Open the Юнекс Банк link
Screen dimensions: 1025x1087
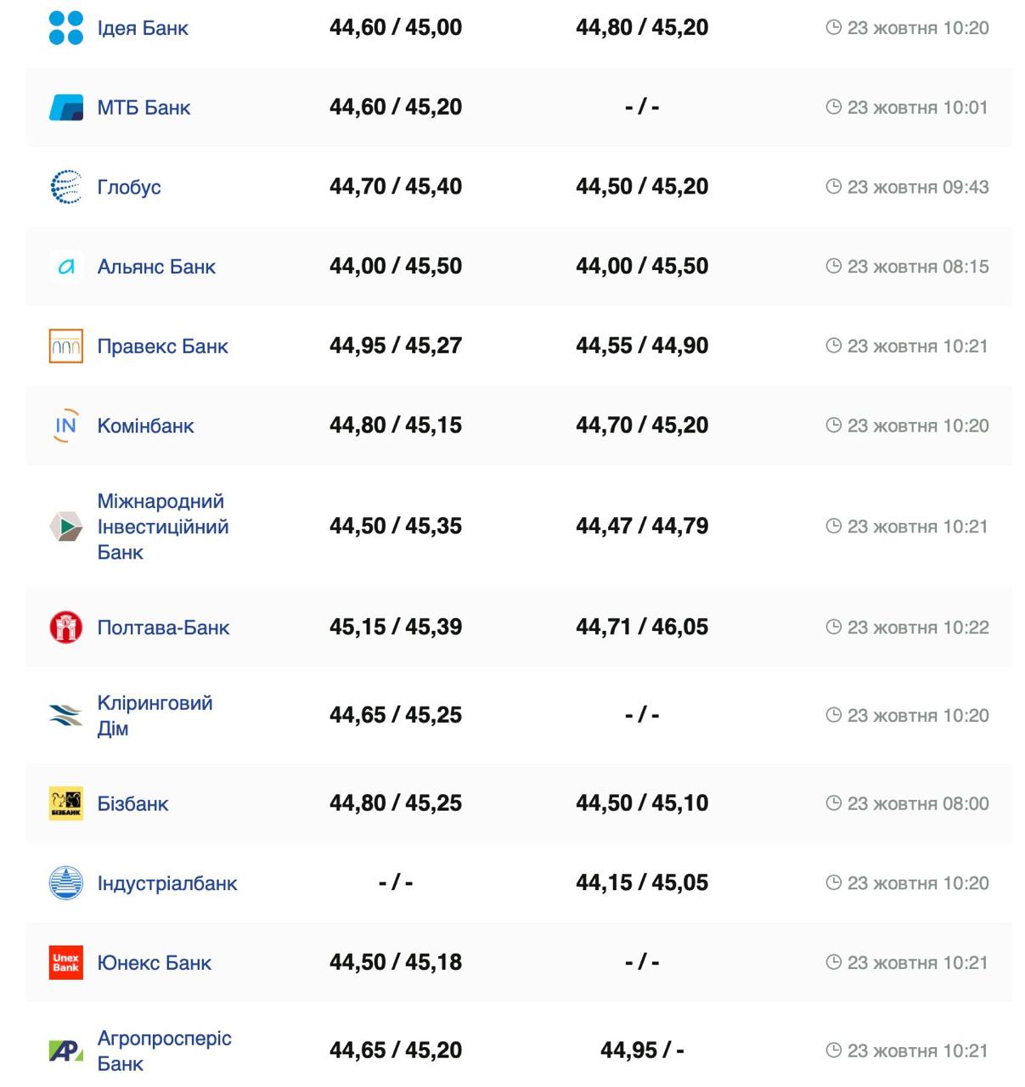pyautogui.click(x=154, y=963)
